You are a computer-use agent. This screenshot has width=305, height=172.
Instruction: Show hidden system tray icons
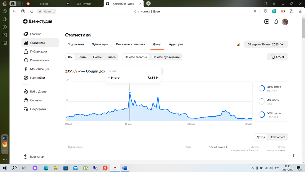pyautogui.click(x=252, y=168)
